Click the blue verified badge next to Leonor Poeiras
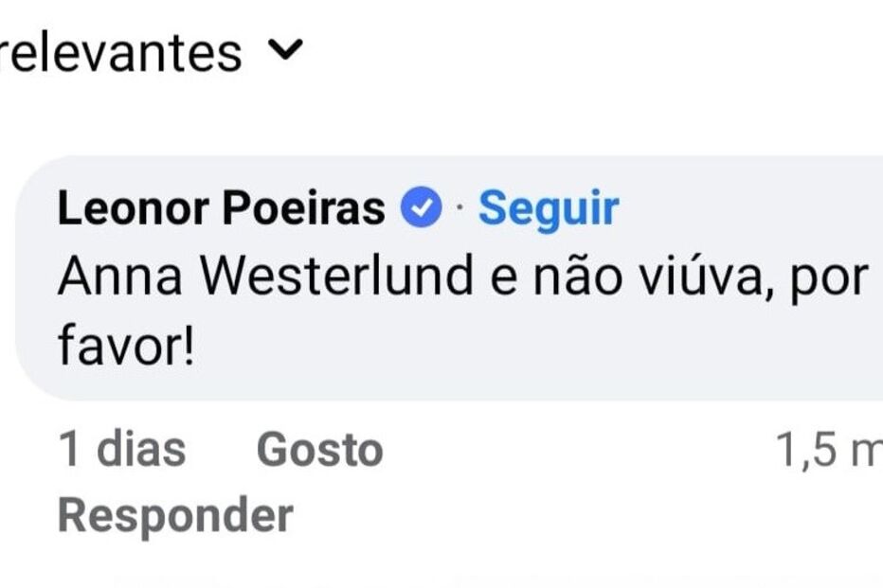The height and width of the screenshot is (588, 883). tap(419, 205)
